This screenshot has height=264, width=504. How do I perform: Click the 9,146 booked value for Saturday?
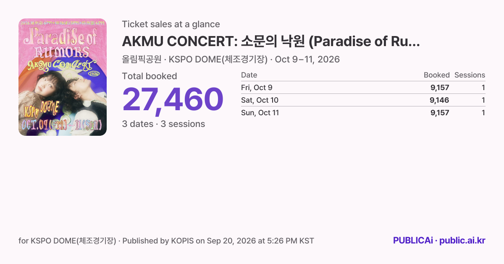click(x=439, y=100)
